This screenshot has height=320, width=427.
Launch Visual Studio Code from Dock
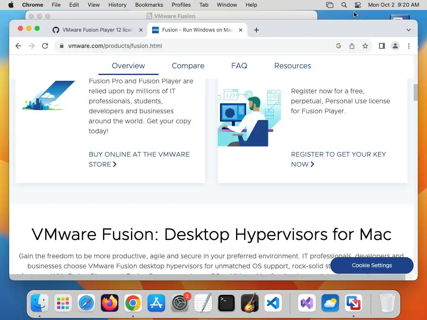pyautogui.click(x=273, y=303)
